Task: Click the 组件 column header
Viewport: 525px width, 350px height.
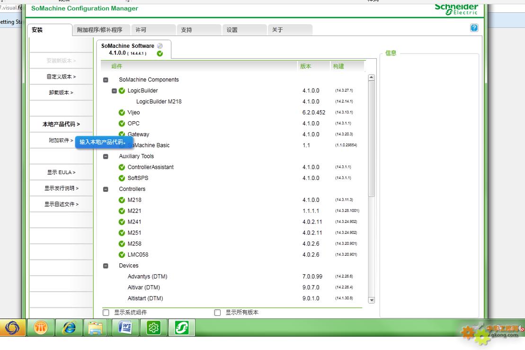Action: 199,66
